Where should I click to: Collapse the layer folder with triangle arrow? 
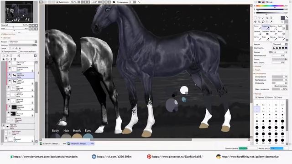[7, 127]
